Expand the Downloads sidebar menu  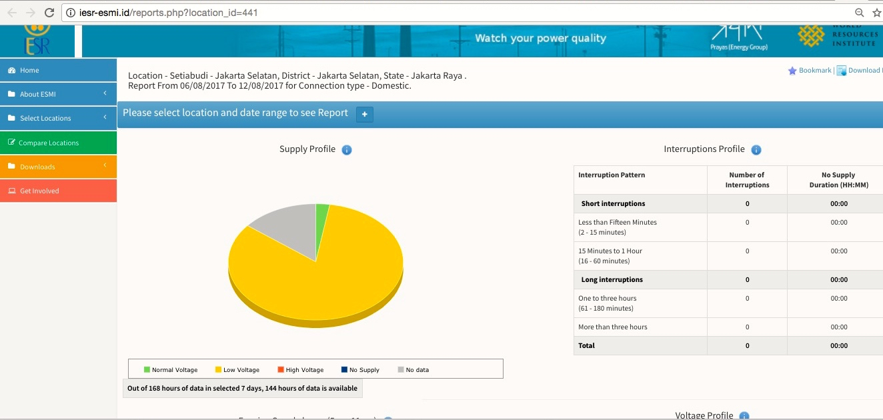[58, 167]
